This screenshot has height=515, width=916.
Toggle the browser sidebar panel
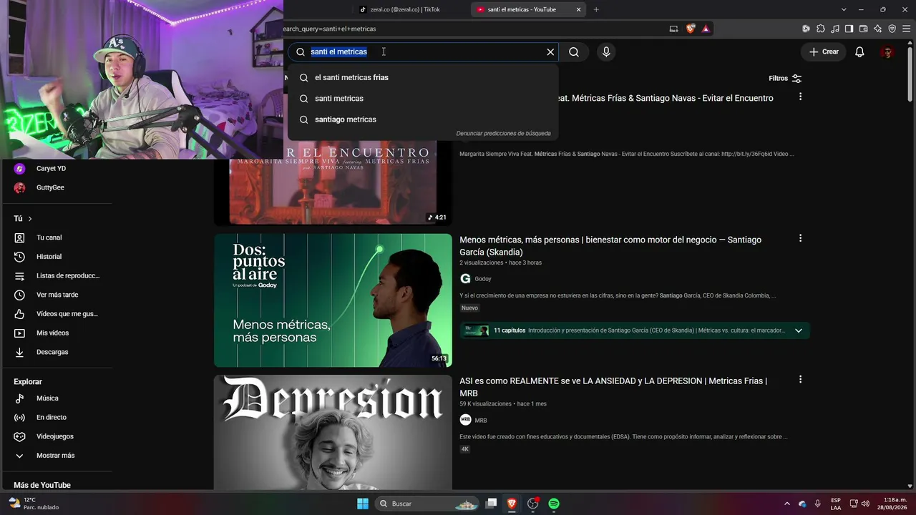[849, 29]
